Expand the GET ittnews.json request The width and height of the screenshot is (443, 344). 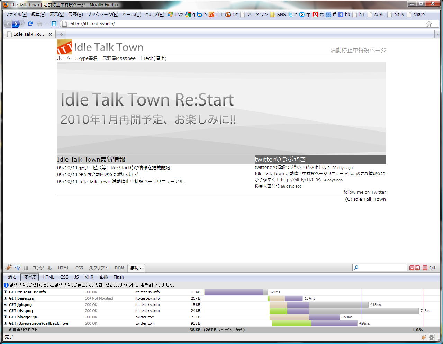[x=6, y=323]
